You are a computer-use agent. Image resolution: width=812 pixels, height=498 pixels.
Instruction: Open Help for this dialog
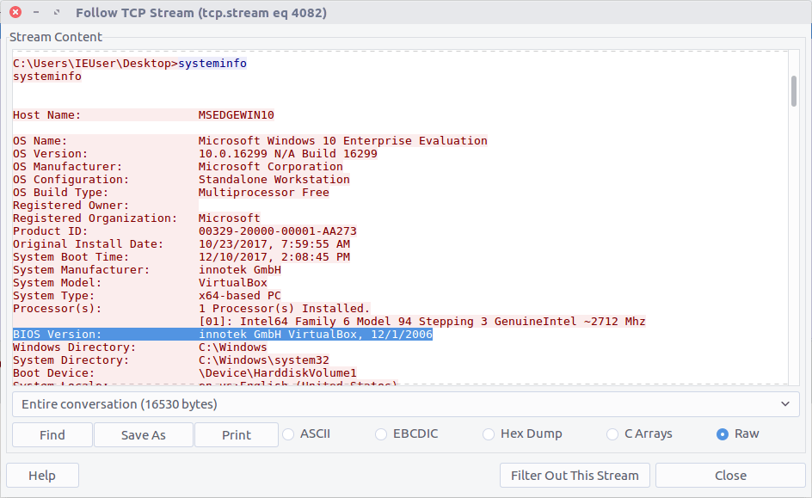(x=42, y=476)
